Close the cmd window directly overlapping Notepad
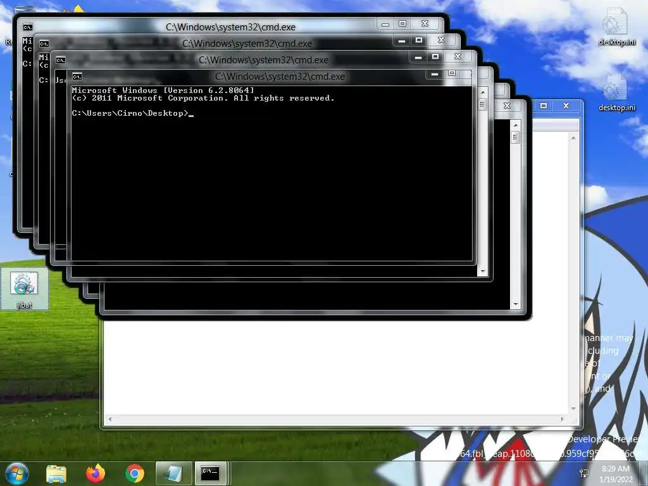Viewport: 648px width, 486px height. click(x=507, y=106)
